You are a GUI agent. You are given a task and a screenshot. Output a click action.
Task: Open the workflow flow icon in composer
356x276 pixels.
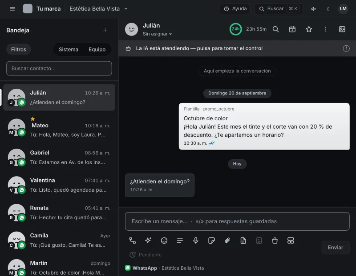[x=132, y=241]
